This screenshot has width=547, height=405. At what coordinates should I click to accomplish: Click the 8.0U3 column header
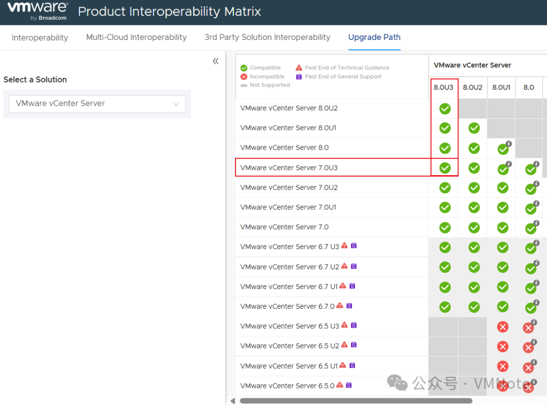[x=444, y=87]
